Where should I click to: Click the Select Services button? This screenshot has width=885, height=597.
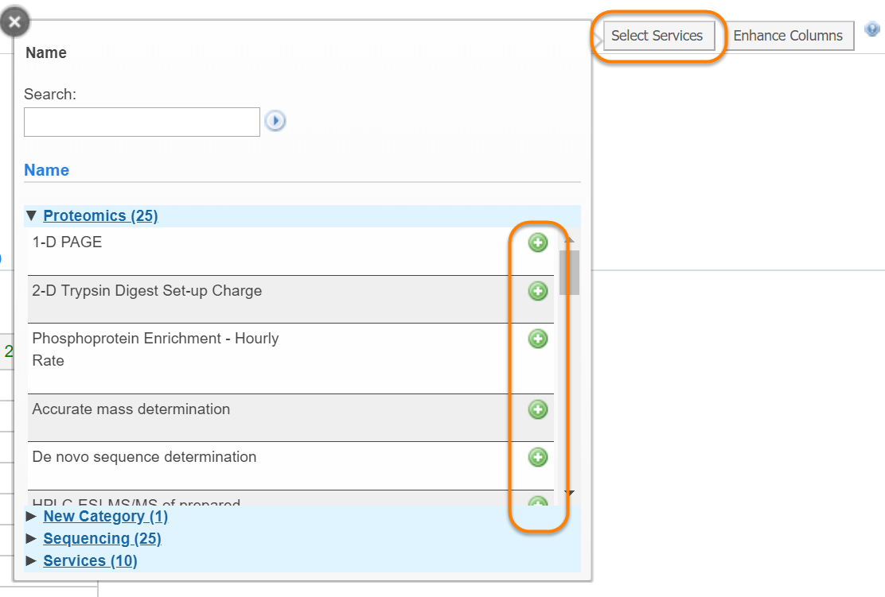click(657, 36)
